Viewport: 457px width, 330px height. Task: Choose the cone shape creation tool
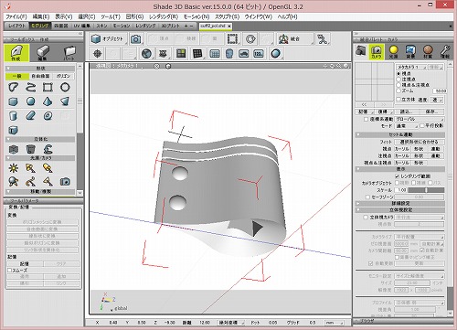[x=48, y=101]
